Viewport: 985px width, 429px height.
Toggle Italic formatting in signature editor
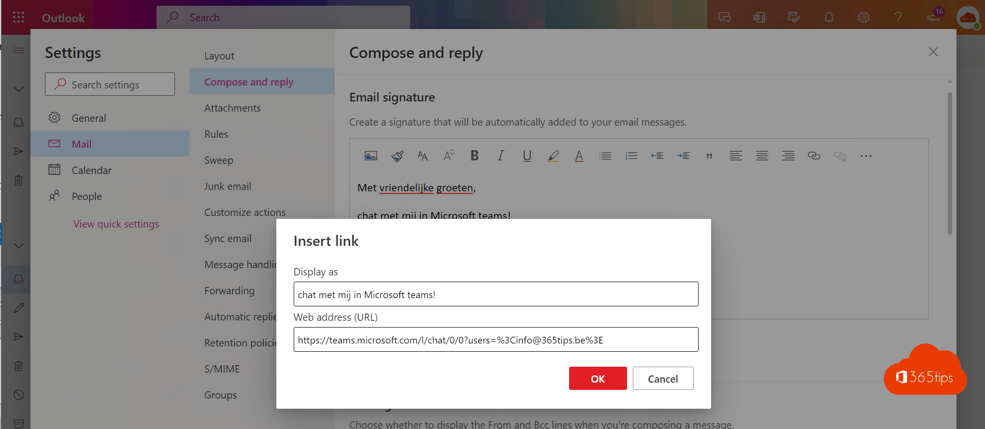click(500, 156)
